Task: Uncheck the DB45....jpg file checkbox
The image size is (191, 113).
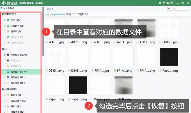Action: pyautogui.click(x=160, y=42)
